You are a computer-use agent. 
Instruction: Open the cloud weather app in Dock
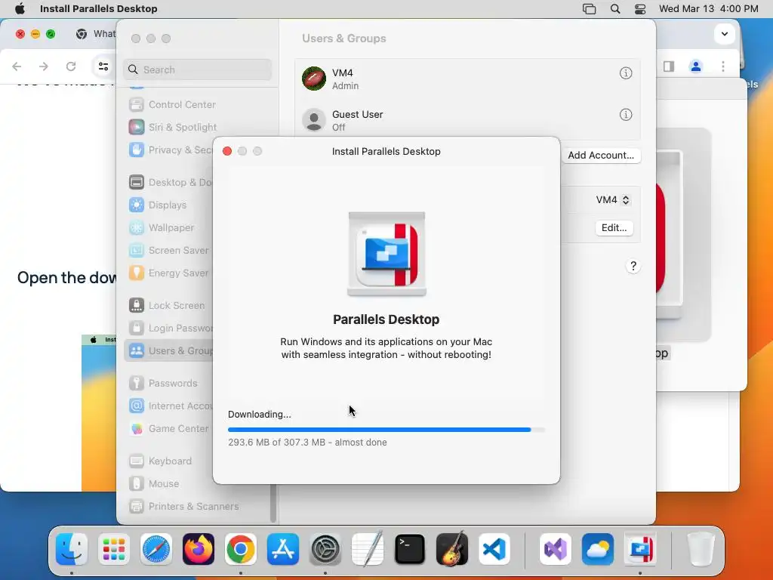(598, 549)
